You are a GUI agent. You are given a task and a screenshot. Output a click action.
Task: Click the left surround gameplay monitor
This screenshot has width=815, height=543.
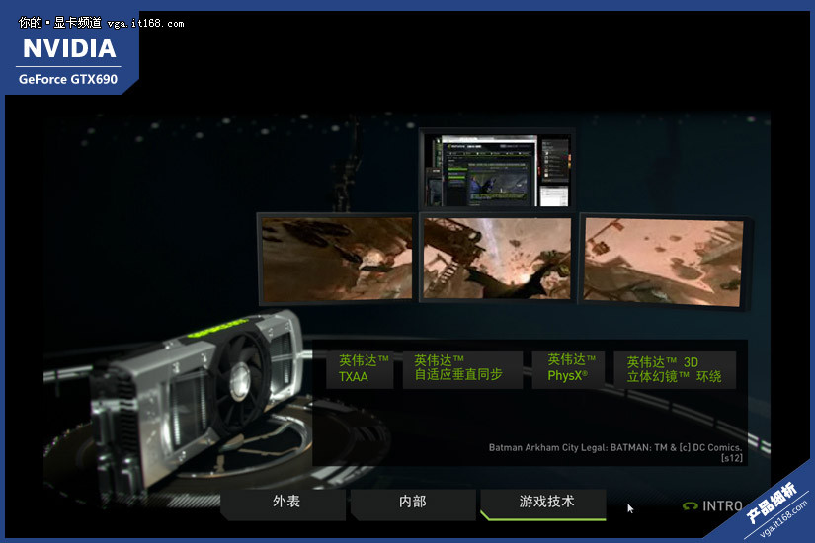[x=337, y=259]
